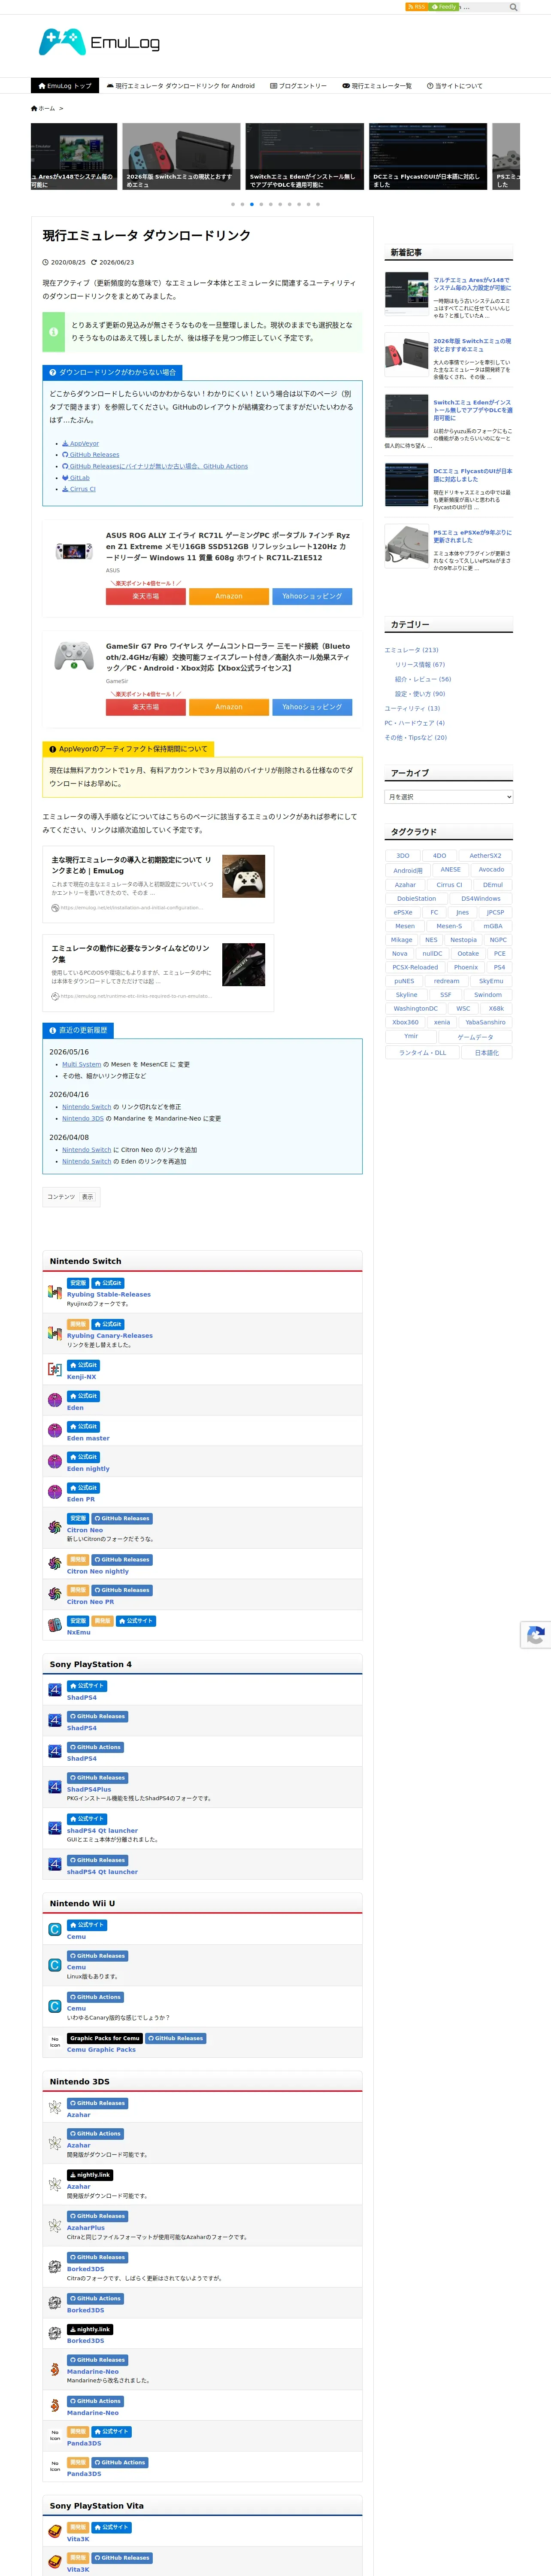The width and height of the screenshot is (551, 2576).
Task: Click the Kenji-NX emulator icon
Action: [55, 1369]
